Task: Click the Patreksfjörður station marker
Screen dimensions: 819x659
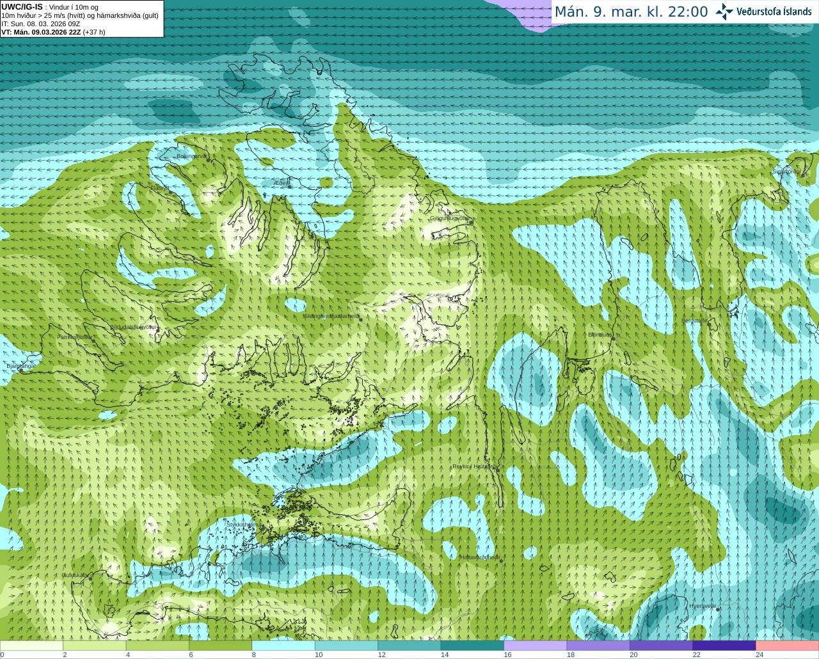Action: [x=94, y=340]
